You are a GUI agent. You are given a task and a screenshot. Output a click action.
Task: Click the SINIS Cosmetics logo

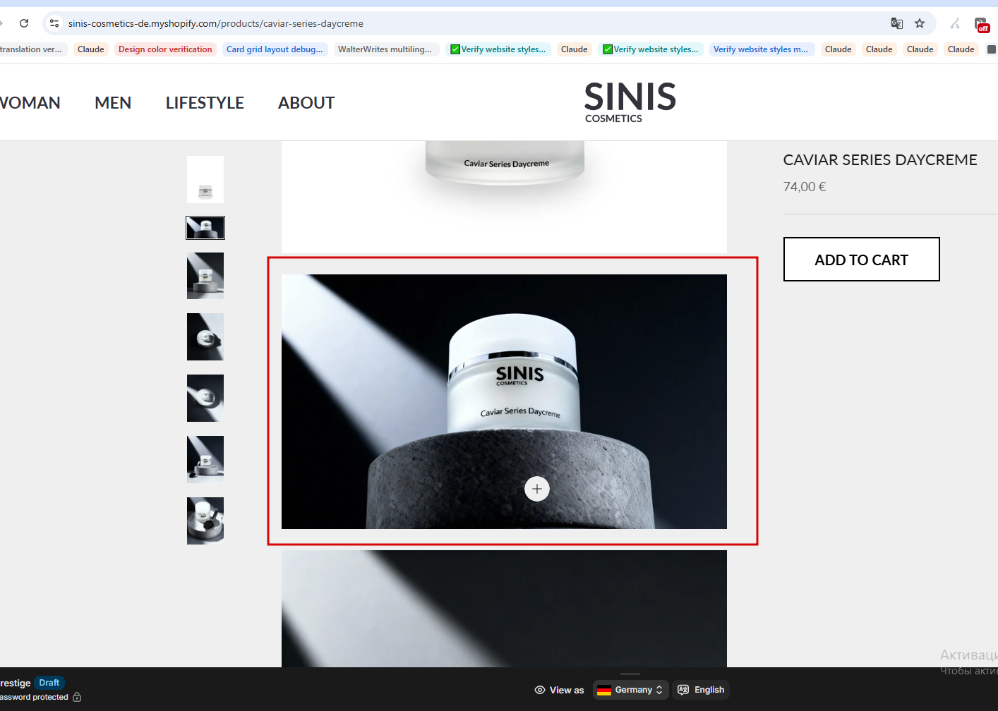pyautogui.click(x=630, y=103)
